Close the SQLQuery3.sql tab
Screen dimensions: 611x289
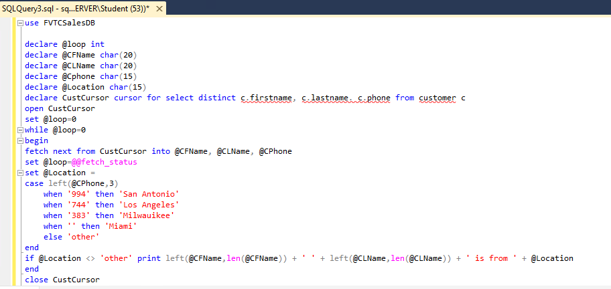point(159,9)
